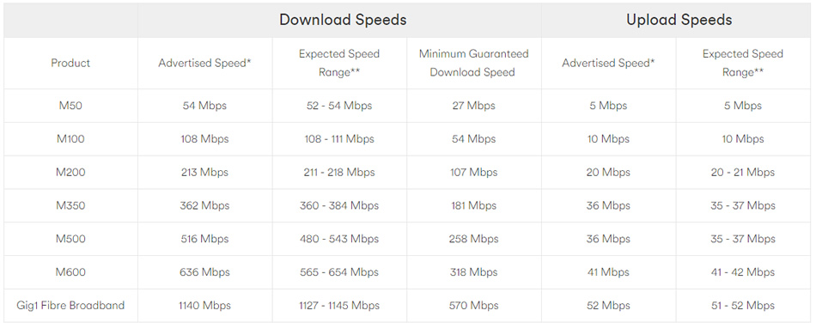The width and height of the screenshot is (816, 329).
Task: Click the M500 product cell
Action: [70, 239]
